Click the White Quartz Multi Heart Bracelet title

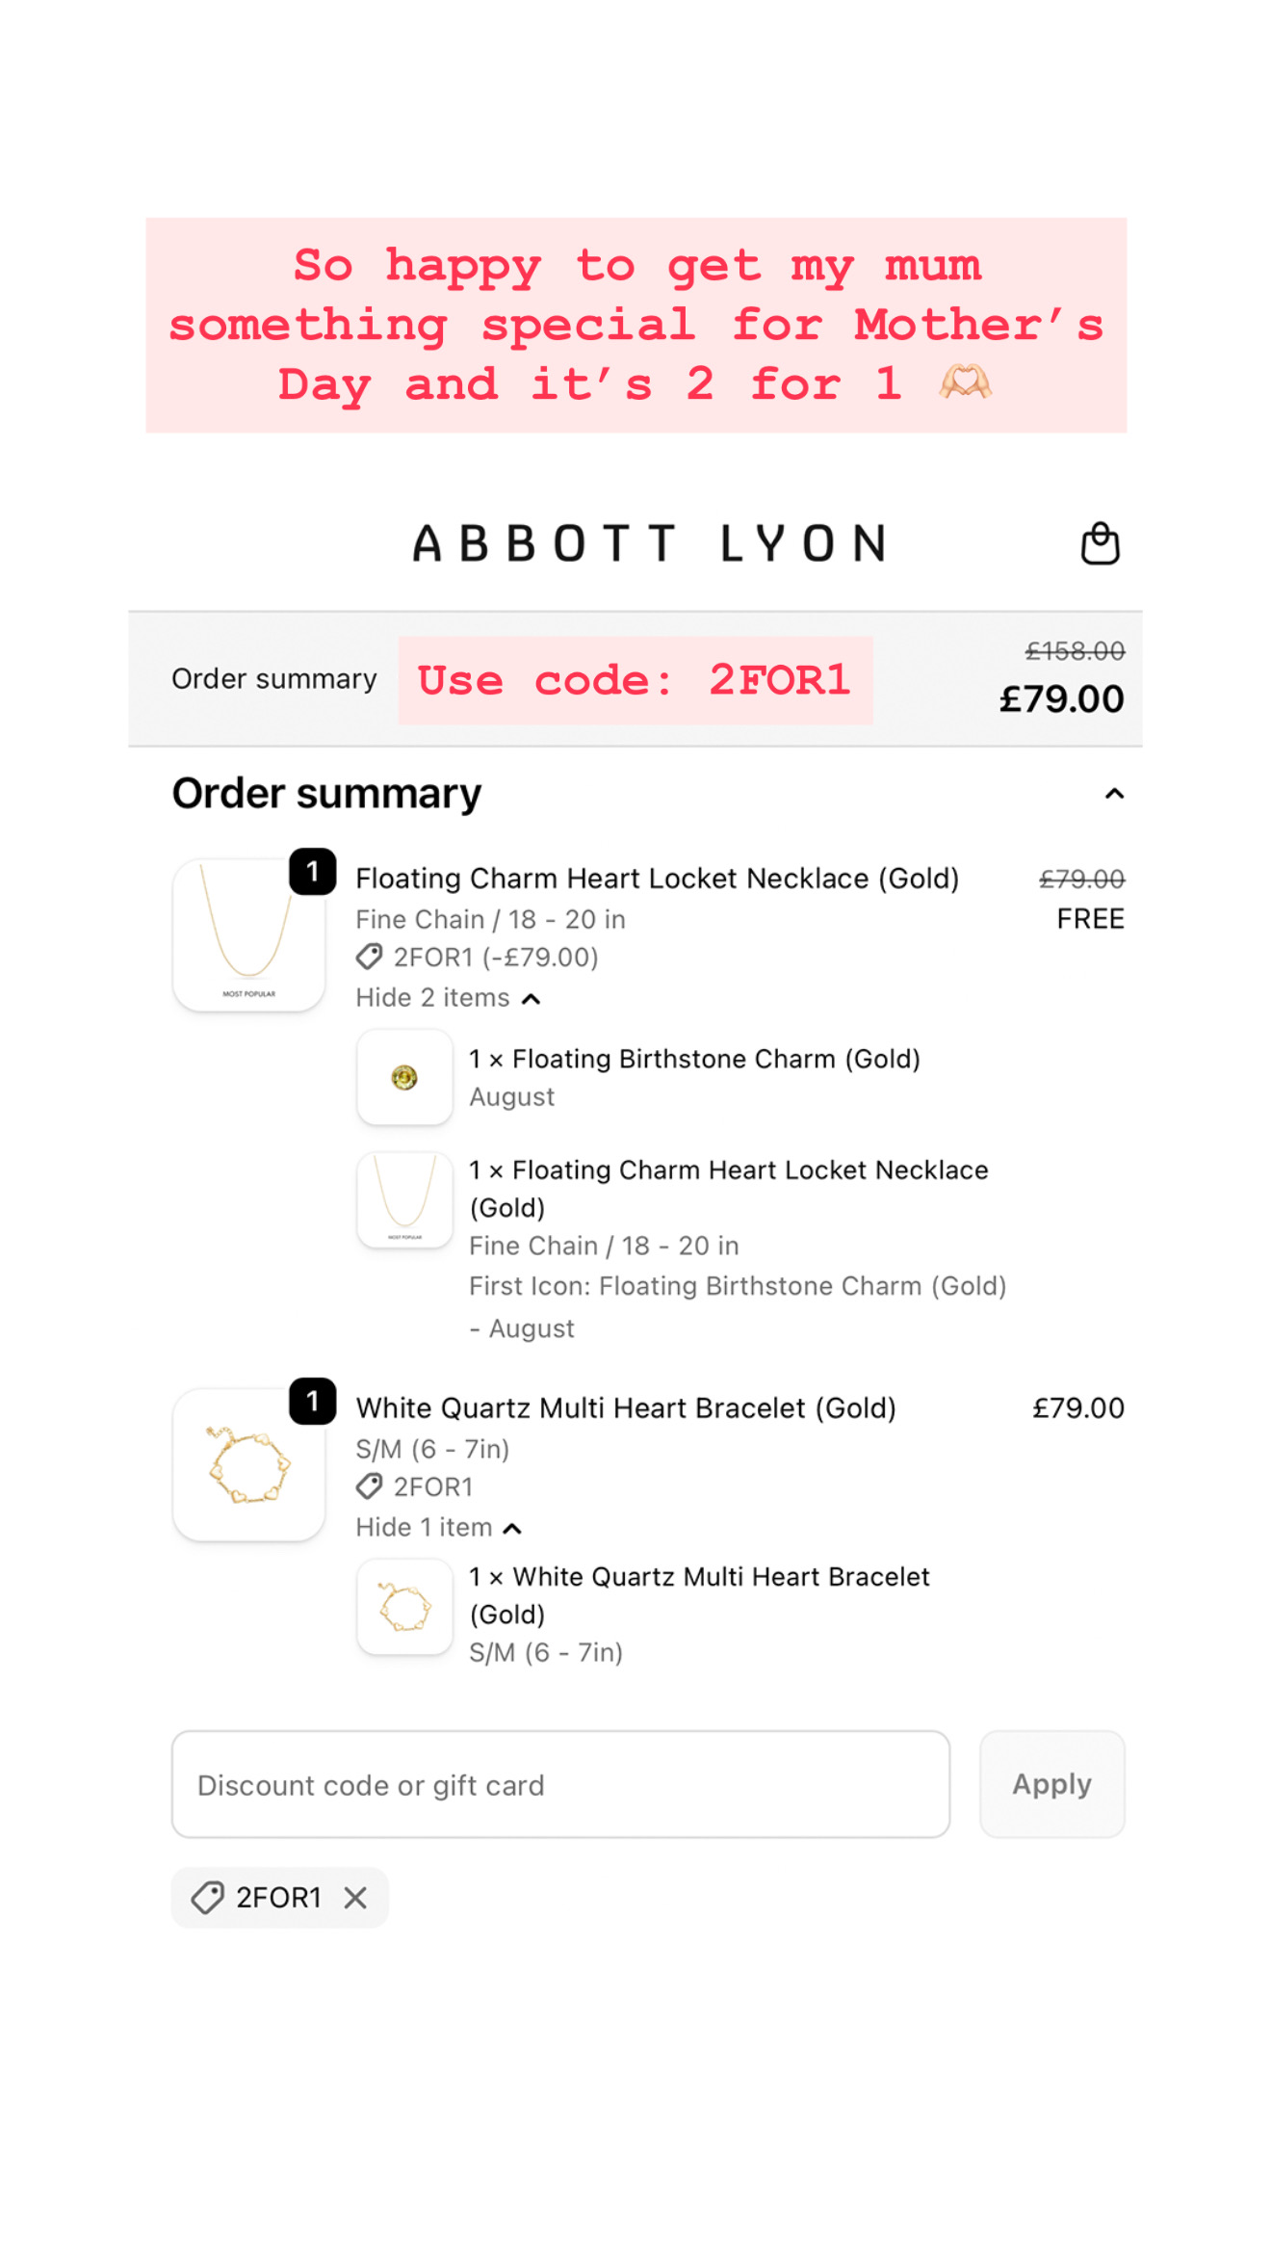click(x=626, y=1408)
